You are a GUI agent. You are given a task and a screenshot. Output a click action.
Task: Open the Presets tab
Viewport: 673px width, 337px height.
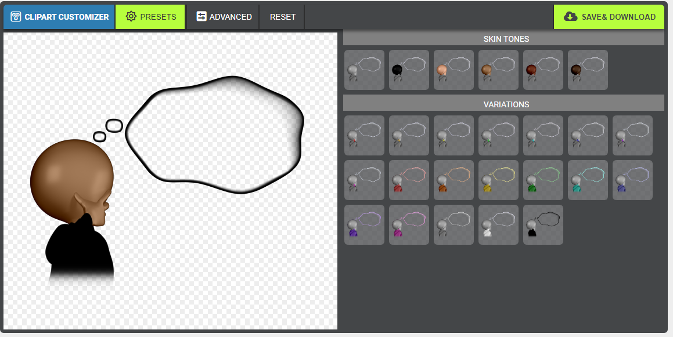click(x=150, y=17)
